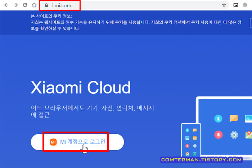
Task: Sign in via the 'Mi 계정으로 로그인' button
Action: [x=77, y=142]
